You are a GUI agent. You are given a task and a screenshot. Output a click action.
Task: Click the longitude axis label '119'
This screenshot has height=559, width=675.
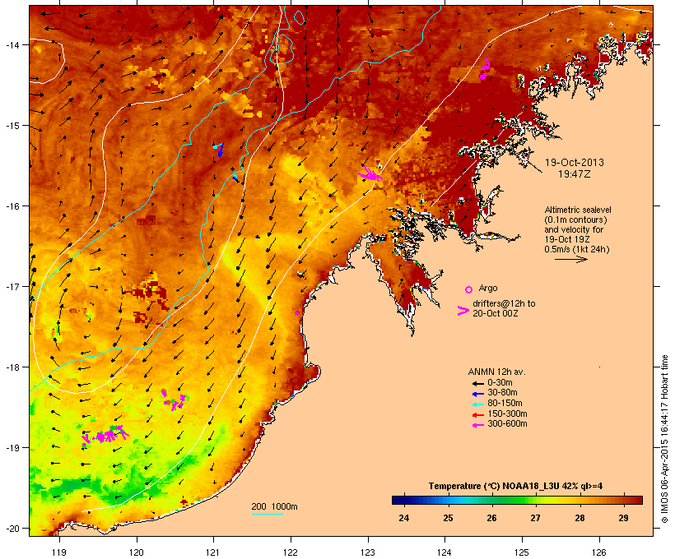tap(59, 552)
